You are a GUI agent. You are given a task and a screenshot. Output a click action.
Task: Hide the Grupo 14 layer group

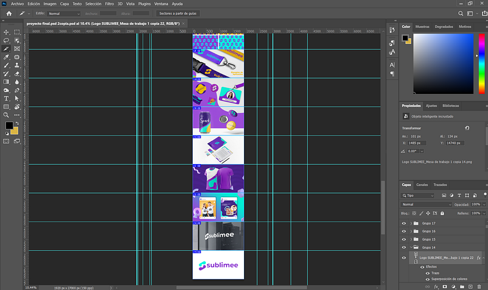coord(404,247)
